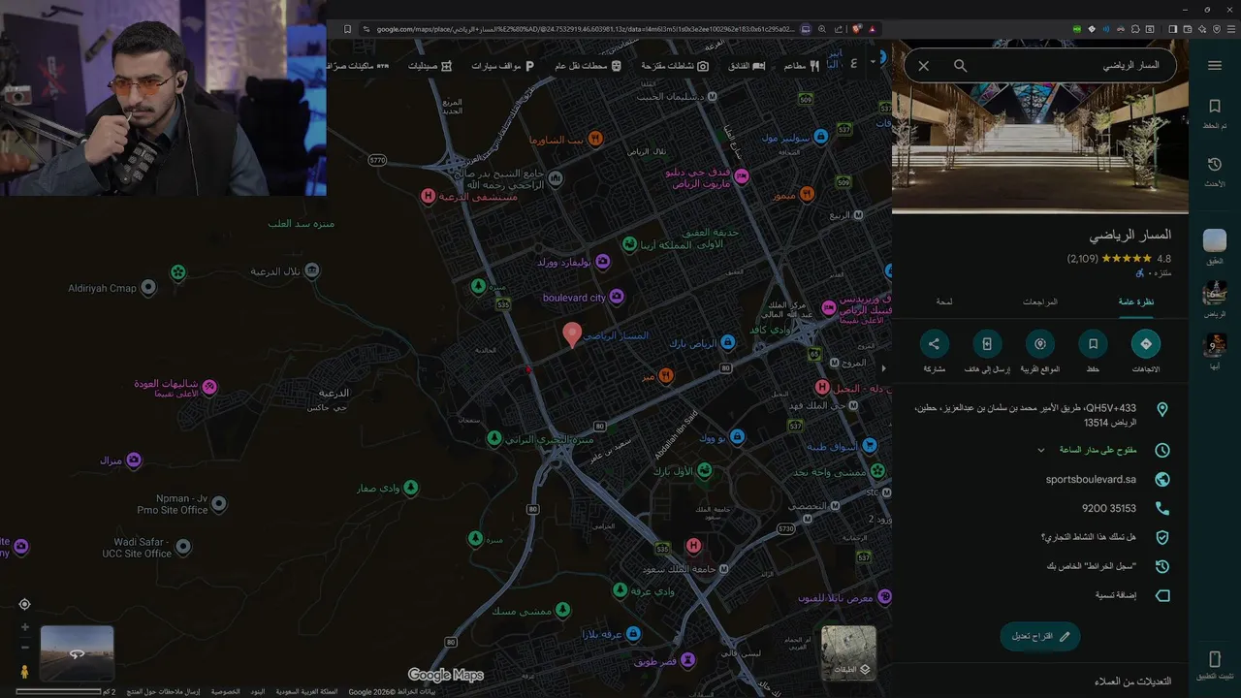1241x698 pixels.
Task: Click the Street View pegman icon
Action: [25, 671]
